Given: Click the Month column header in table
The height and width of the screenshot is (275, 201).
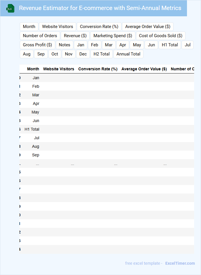Looking at the screenshot, I should [x=33, y=69].
